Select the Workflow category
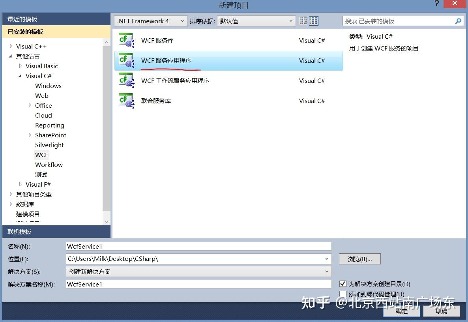 [x=49, y=165]
